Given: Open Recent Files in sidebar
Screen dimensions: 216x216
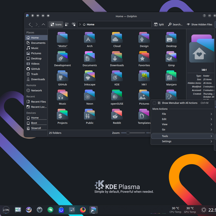Looking at the screenshot, I should 36,102.
